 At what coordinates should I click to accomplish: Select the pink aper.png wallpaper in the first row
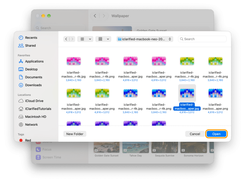(159, 61)
